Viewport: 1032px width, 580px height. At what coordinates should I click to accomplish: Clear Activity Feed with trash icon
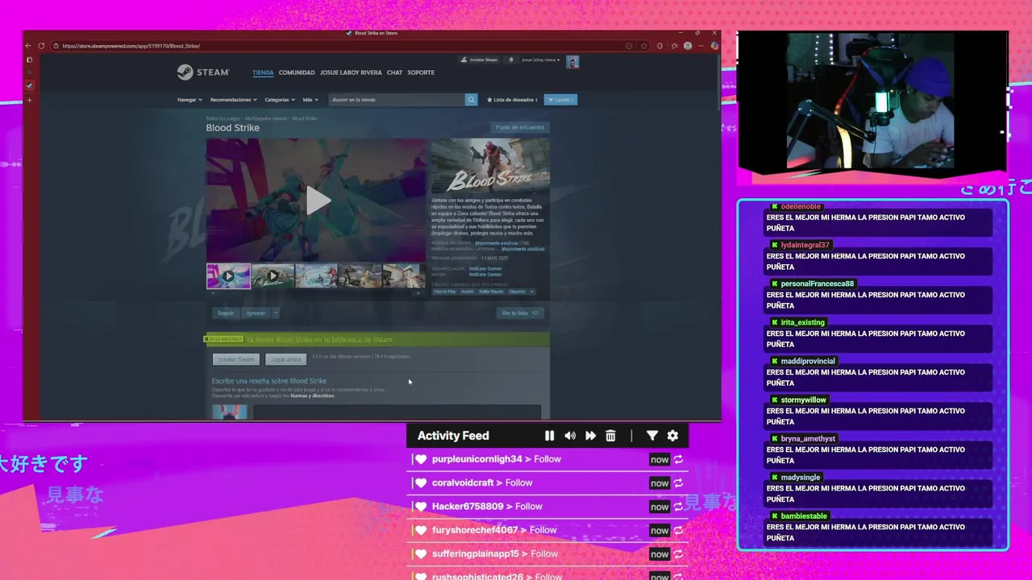coord(610,436)
